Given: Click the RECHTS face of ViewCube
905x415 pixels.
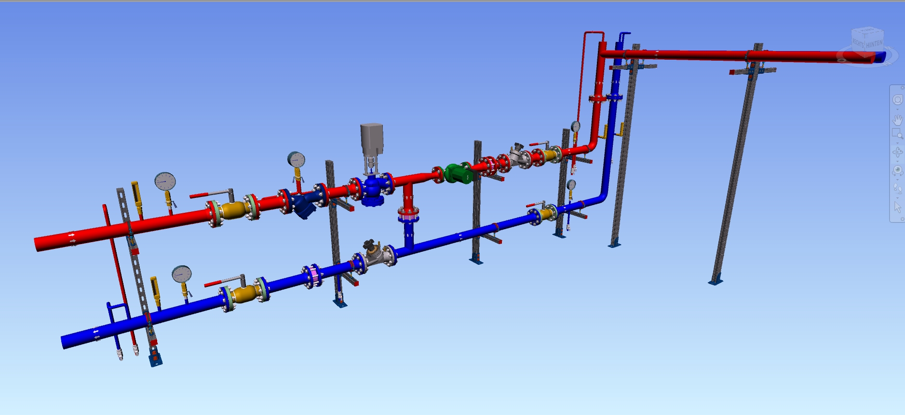Looking at the screenshot, I should (x=858, y=42).
